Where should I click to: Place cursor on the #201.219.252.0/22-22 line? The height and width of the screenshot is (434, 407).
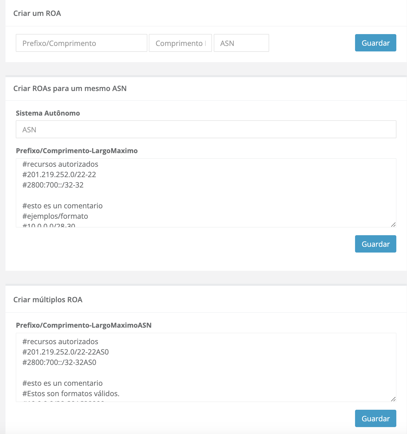(59, 175)
